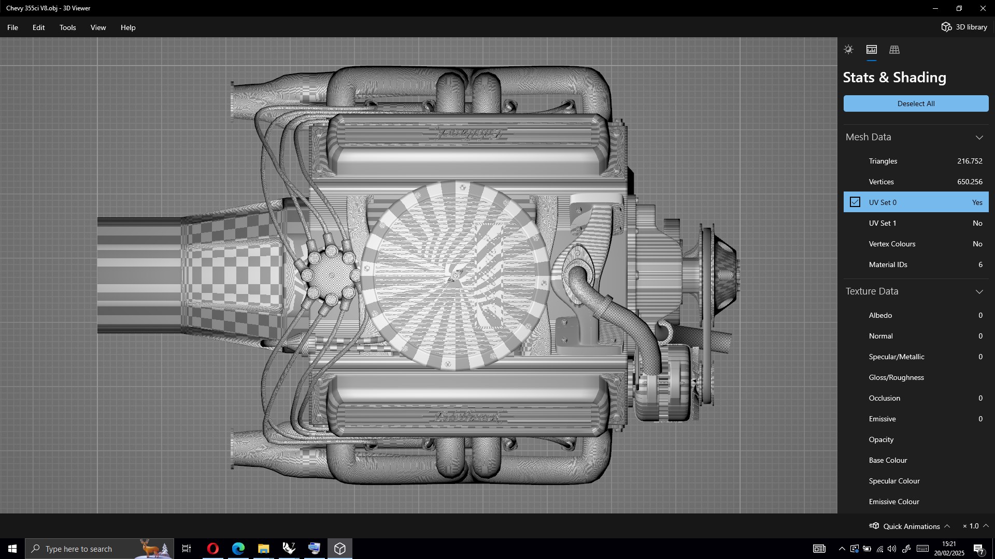The height and width of the screenshot is (559, 995).
Task: Show hidden system tray icons
Action: pos(842,549)
